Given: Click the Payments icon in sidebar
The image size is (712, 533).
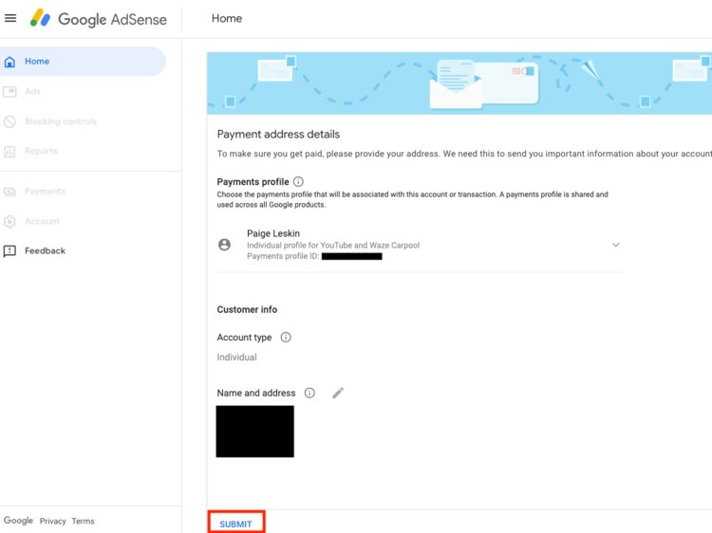Looking at the screenshot, I should click(x=10, y=192).
